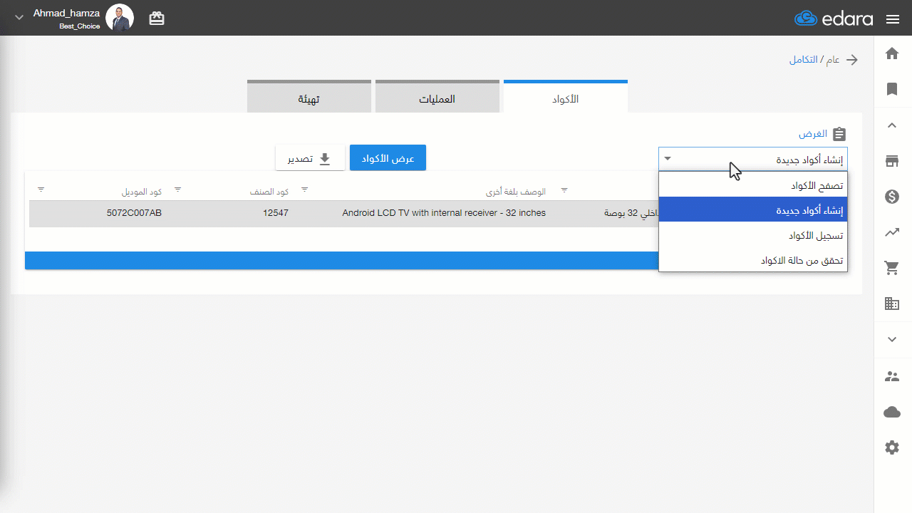Open the cloud icon in the sidebar
912x513 pixels.
[892, 412]
